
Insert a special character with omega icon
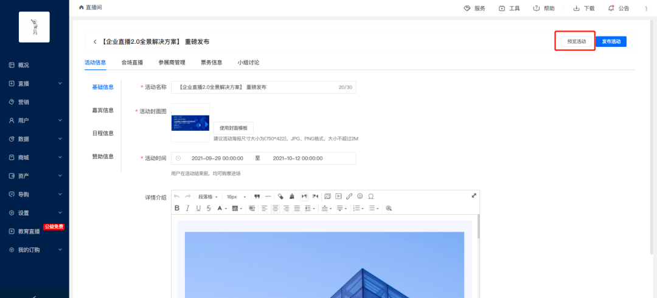pyautogui.click(x=371, y=196)
